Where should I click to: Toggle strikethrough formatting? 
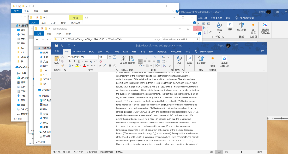pos(86,61)
